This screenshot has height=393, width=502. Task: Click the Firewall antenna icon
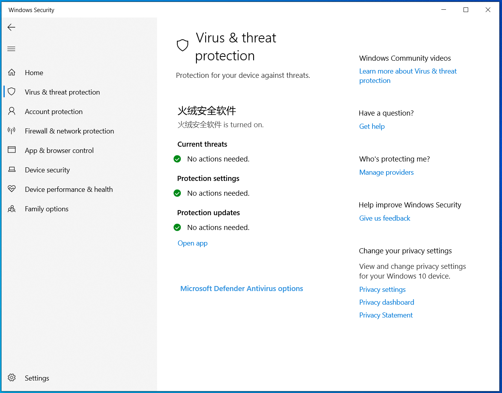coord(12,130)
